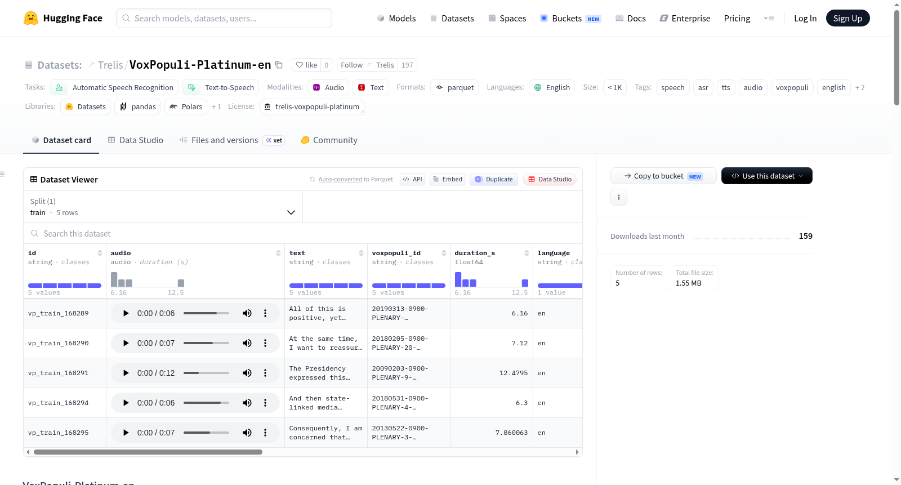Show the two additional hidden tags
This screenshot has width=901, height=485.
(x=860, y=88)
